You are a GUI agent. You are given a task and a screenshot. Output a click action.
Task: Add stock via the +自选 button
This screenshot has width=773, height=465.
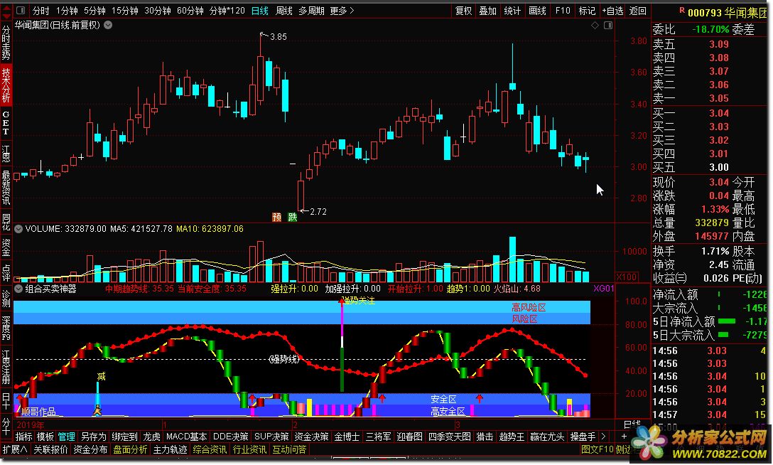point(612,11)
